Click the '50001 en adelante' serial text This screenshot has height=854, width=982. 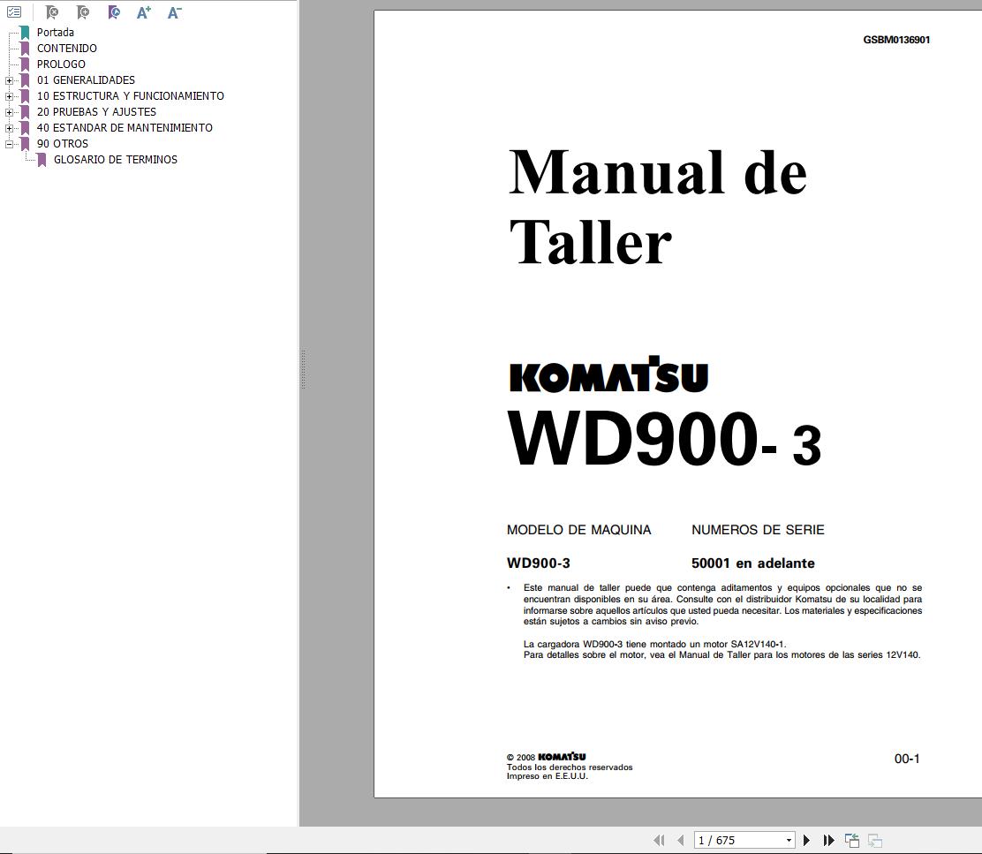pyautogui.click(x=752, y=563)
